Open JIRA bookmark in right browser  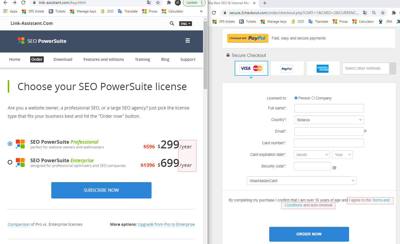[385, 22]
